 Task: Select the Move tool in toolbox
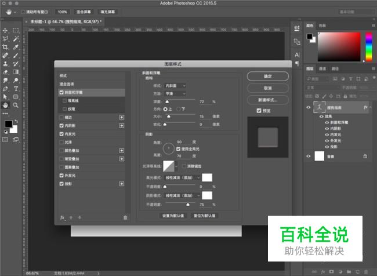5,31
